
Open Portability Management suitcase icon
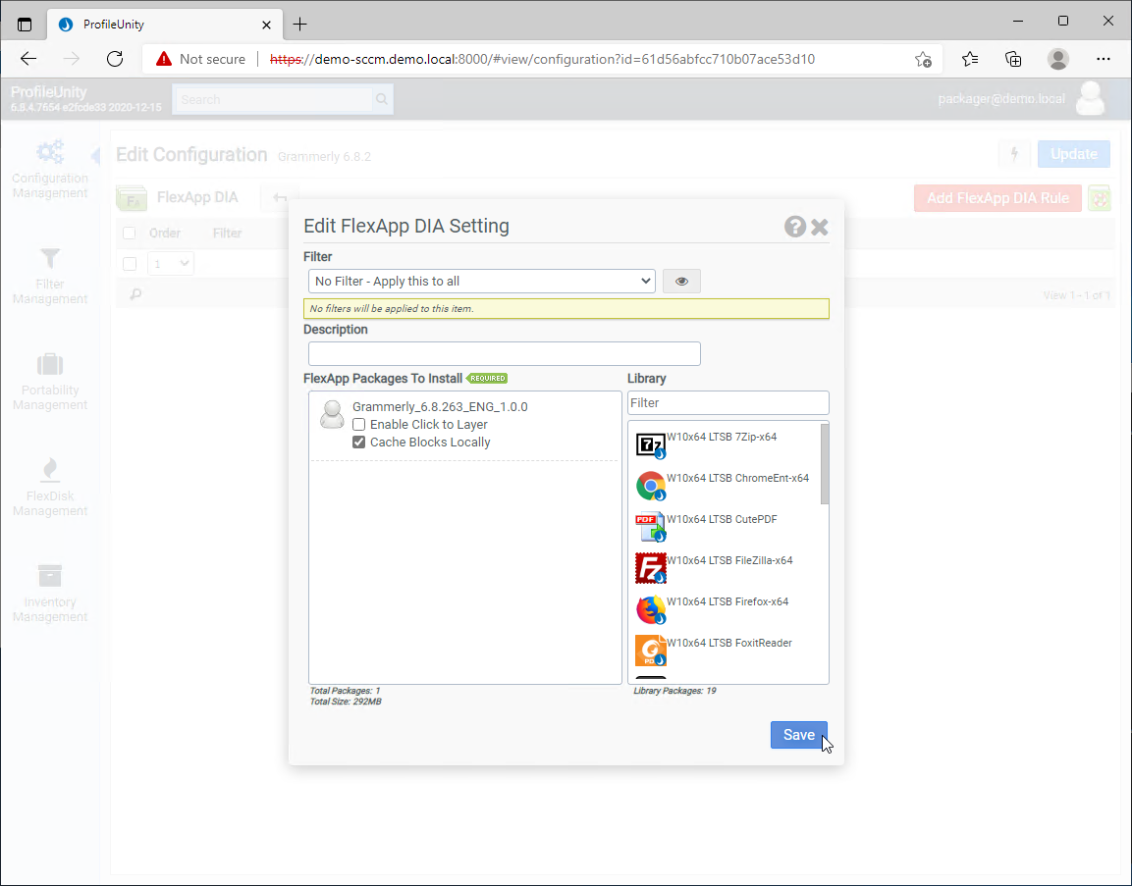point(50,364)
